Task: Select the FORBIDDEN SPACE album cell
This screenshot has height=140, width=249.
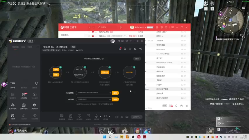Action: (164, 63)
